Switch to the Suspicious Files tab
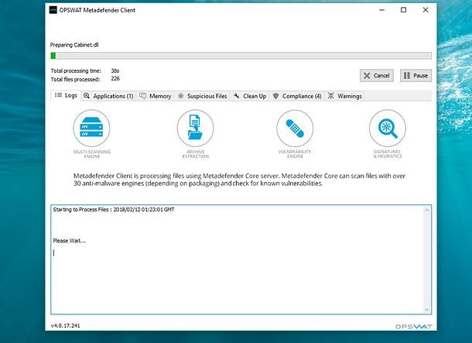Image resolution: width=472 pixels, height=343 pixels. (x=202, y=96)
